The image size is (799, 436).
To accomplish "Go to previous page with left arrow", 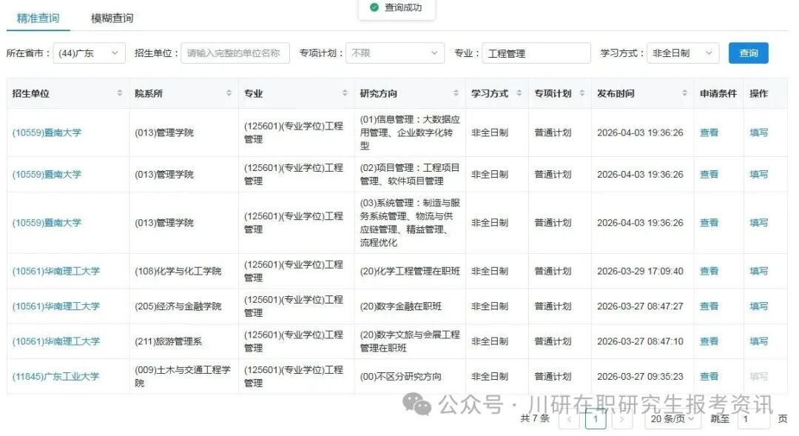I will (x=569, y=418).
